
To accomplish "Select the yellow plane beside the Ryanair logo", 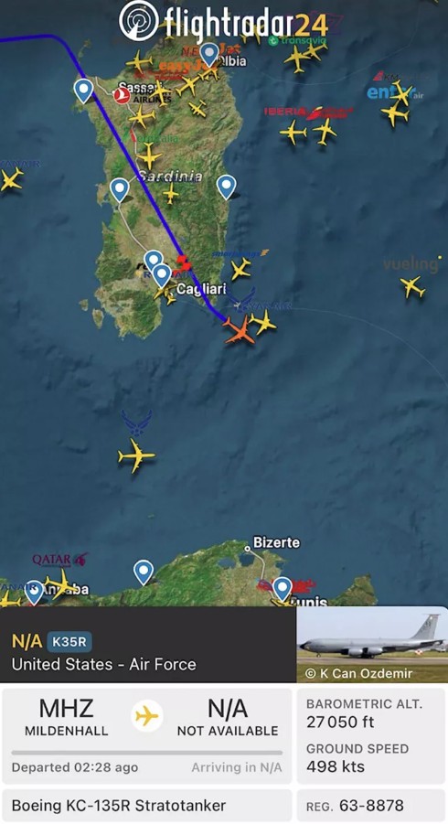I will pos(262,322).
